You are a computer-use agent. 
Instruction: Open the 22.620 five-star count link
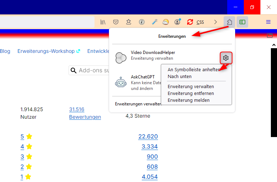pyautogui.click(x=148, y=137)
